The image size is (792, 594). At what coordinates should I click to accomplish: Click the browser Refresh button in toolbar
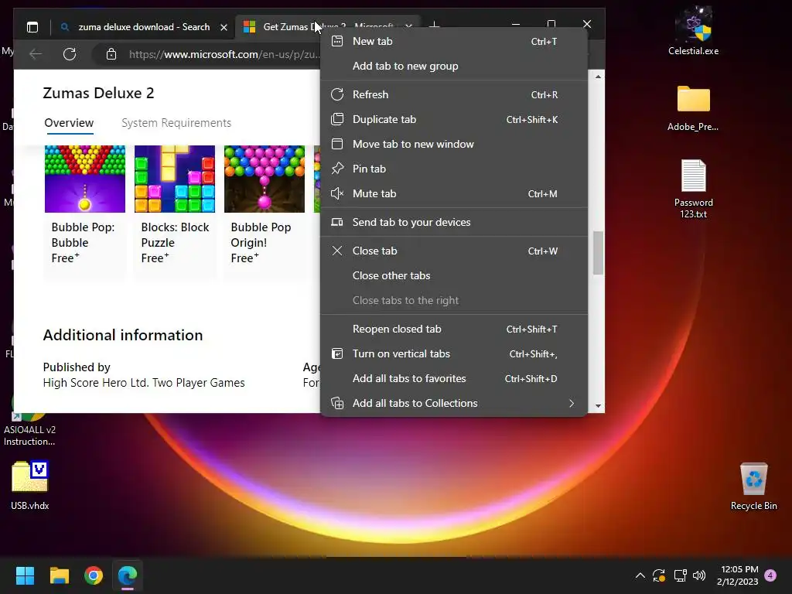coord(70,54)
